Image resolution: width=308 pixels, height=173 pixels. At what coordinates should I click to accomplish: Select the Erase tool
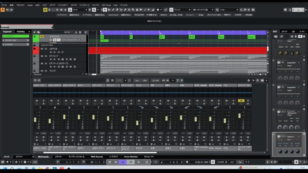(x=117, y=10)
